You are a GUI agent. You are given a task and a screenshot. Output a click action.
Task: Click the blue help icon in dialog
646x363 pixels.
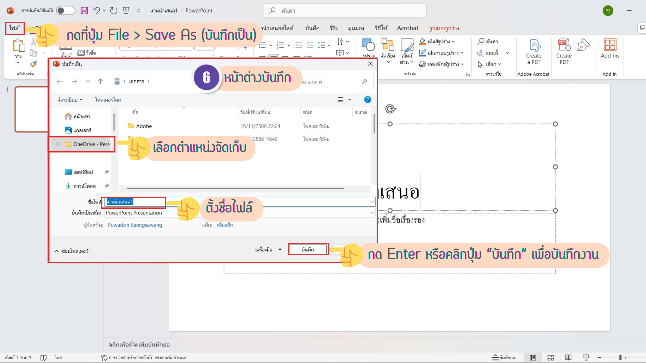pos(367,99)
